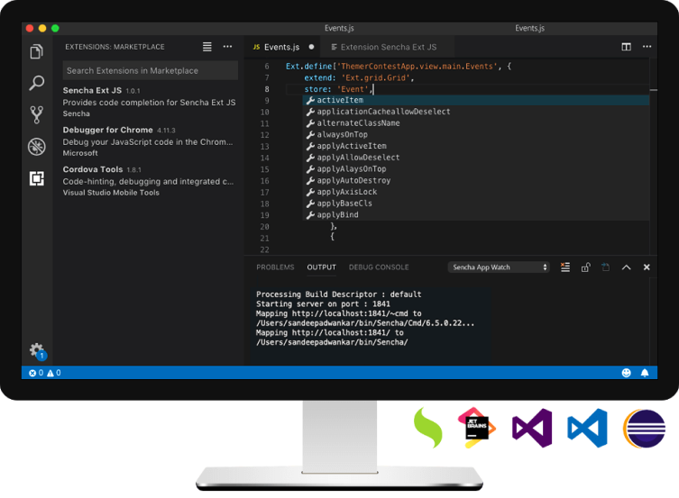Open the PROBLEMS panel tab
This screenshot has height=498, width=679.
click(x=275, y=267)
